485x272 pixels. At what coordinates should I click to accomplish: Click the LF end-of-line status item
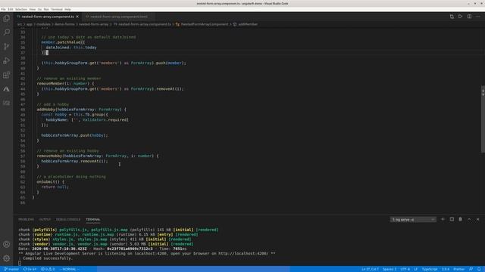[416, 269]
